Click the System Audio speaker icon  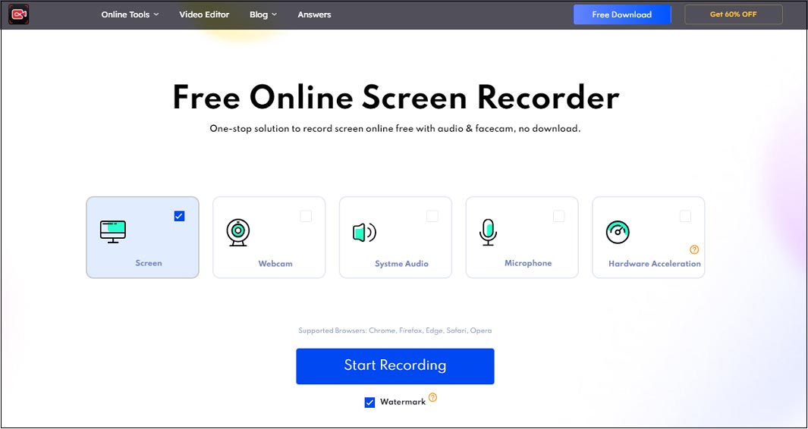pyautogui.click(x=364, y=233)
